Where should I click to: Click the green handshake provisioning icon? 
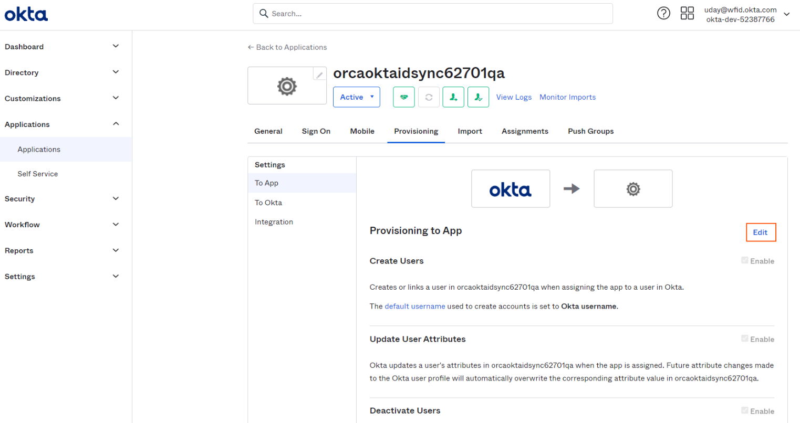point(403,97)
